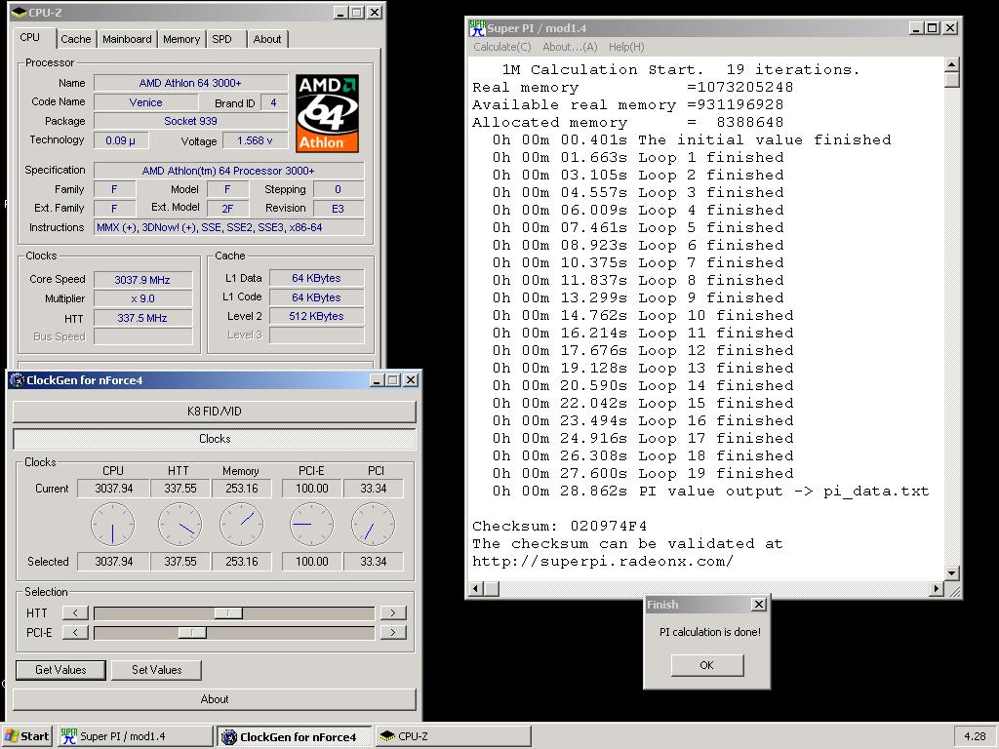Open the About tab in CPU-Z
The width and height of the screenshot is (999, 749).
click(x=267, y=39)
